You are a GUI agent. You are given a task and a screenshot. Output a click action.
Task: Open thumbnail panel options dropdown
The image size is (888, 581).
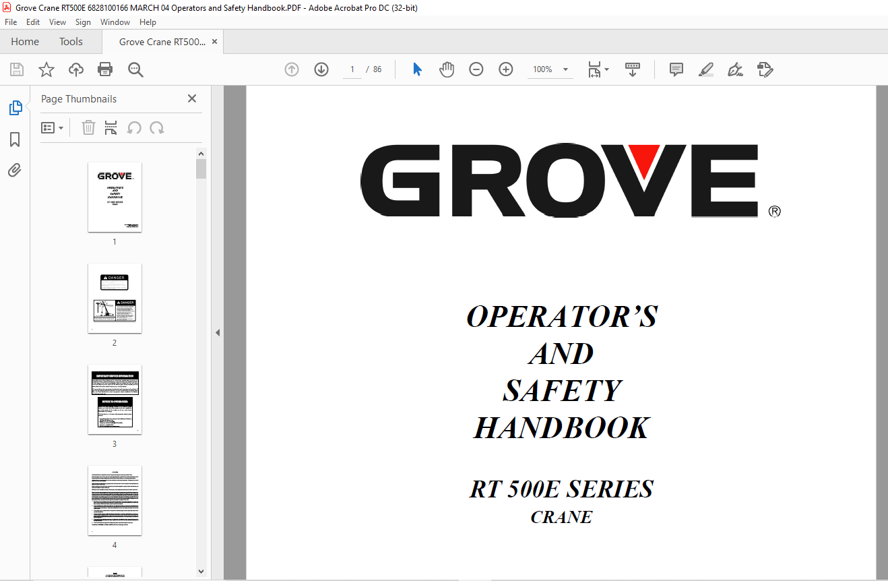[x=53, y=127]
